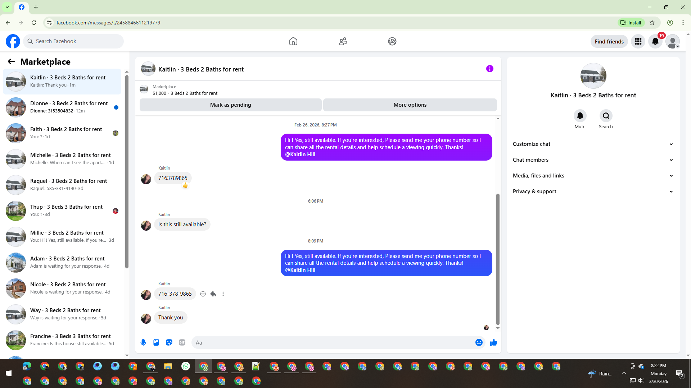
Task: Toggle conversation information panel icon
Action: click(489, 69)
